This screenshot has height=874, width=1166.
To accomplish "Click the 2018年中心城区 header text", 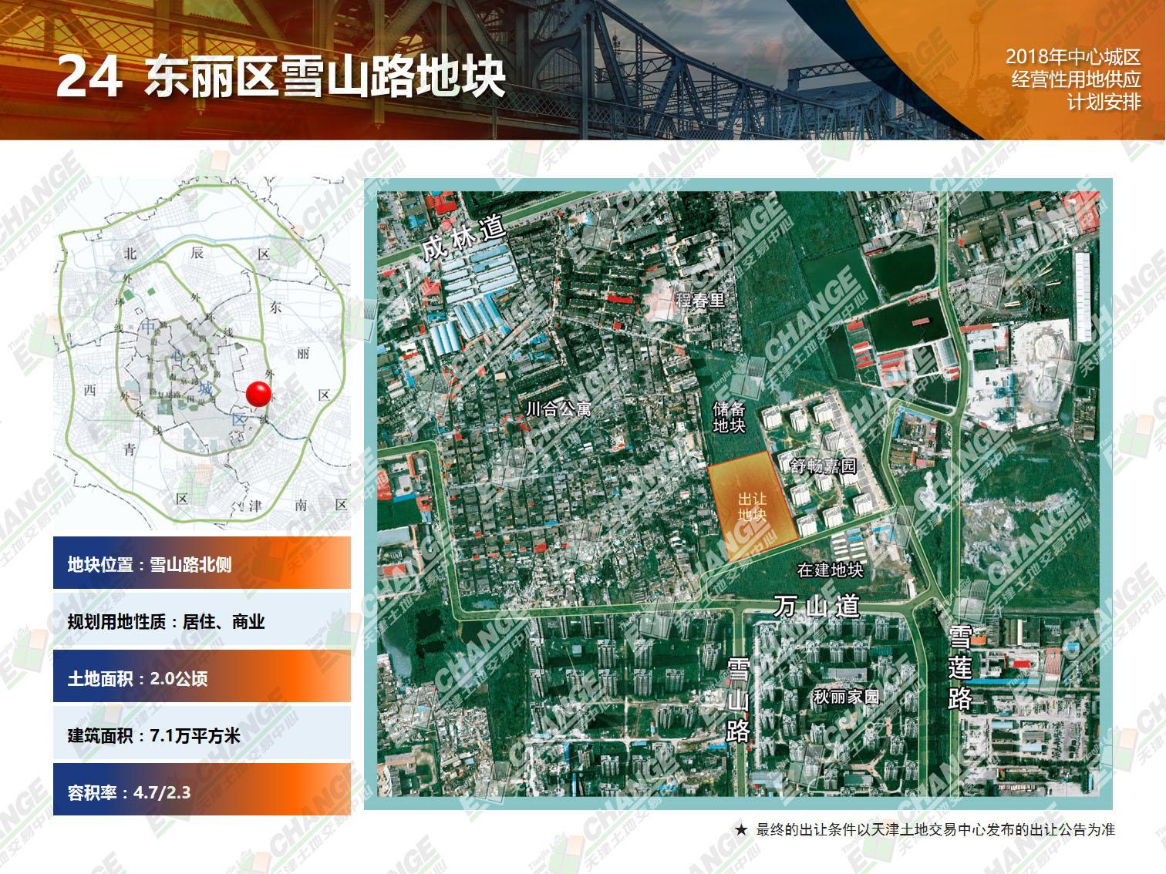I will pos(1073,57).
